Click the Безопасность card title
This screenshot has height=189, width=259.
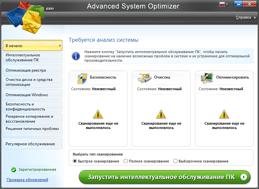click(103, 77)
